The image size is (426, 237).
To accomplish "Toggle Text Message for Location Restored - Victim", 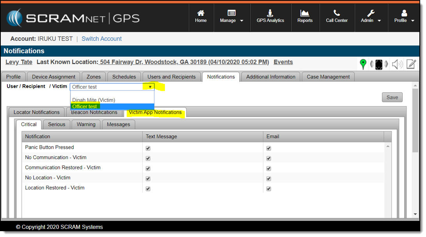I will [x=148, y=189].
